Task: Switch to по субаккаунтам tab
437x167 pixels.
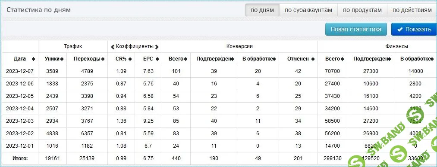Action: 308,10
